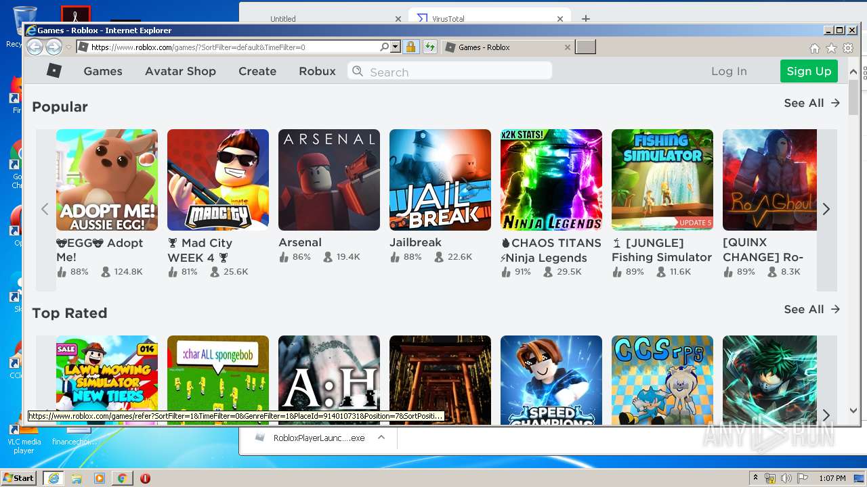
Task: Click the Jailbreak game title link
Action: (415, 242)
